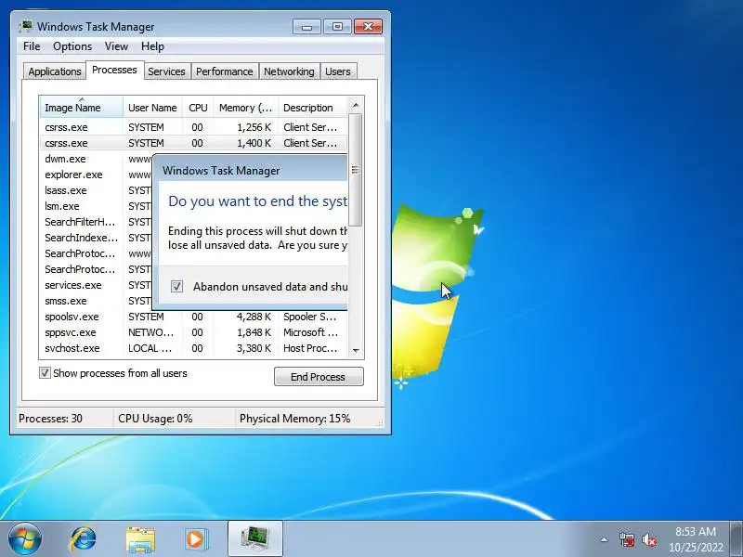Viewport: 743px width, 557px height.
Task: Close the Windows Task Manager window
Action: (x=368, y=27)
